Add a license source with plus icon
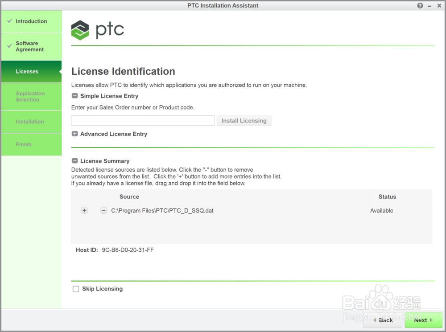Screen dimensions: 446x332 click(84, 211)
